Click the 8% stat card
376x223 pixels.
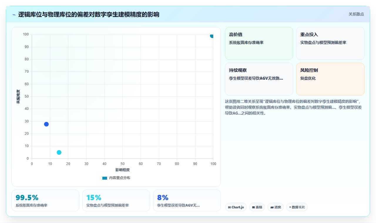pos(187,200)
